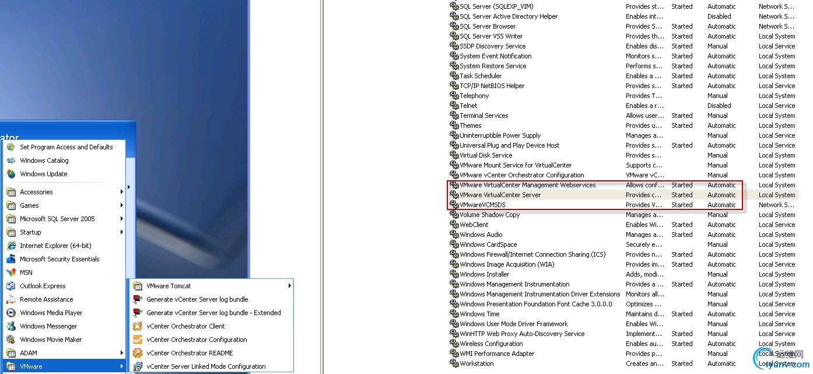Select the VMwareVCMSDS service name
Viewport: 813px width, 374px height.
[x=482, y=205]
